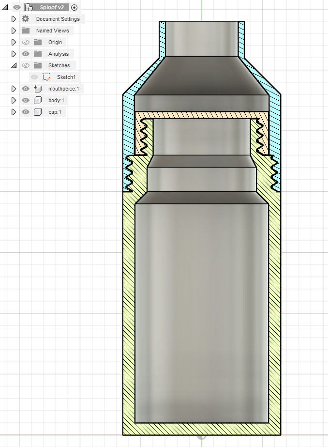Screen dimensions: 328x447
Task: Activate the Sploof v2 radio button
Action: [74, 8]
